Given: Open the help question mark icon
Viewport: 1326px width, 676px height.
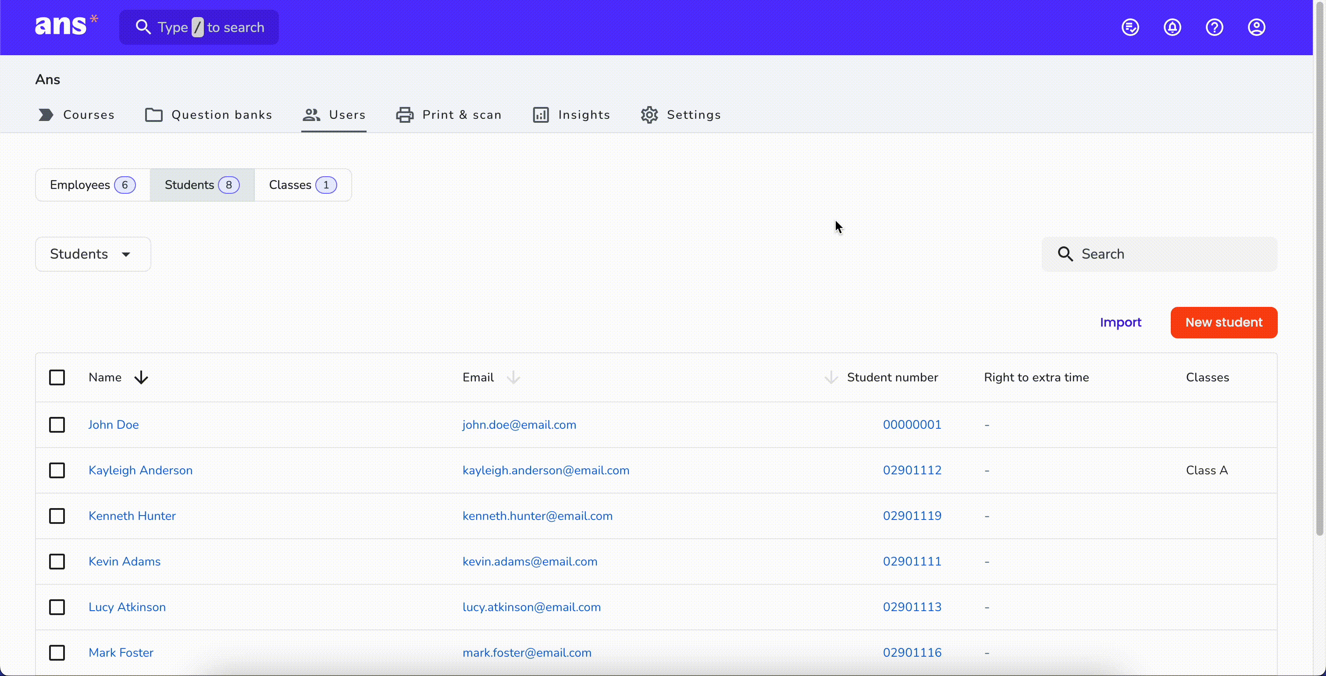Looking at the screenshot, I should [x=1215, y=27].
